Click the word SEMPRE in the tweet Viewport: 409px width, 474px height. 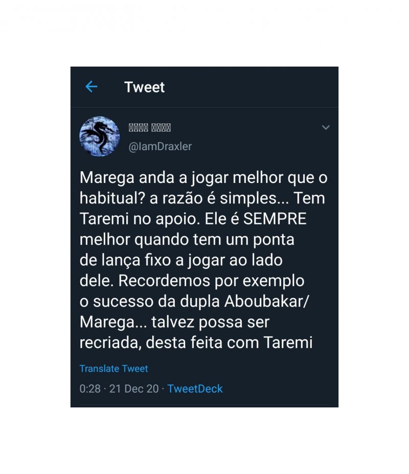click(275, 219)
